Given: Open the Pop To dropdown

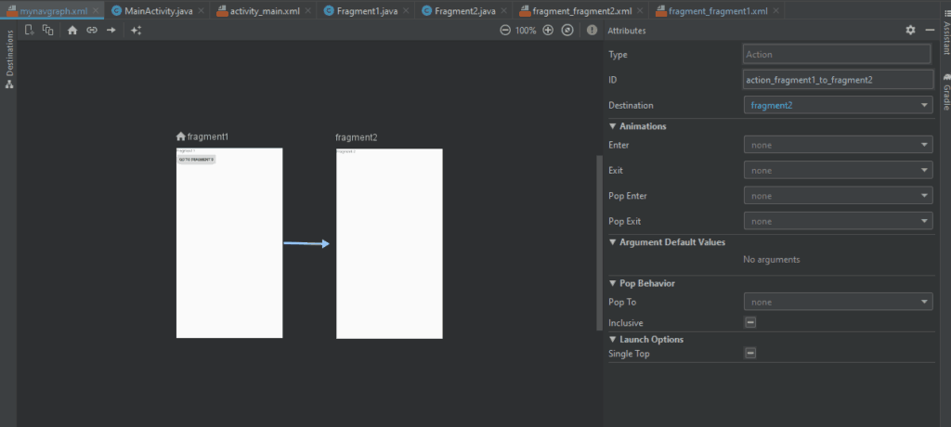Looking at the screenshot, I should click(838, 302).
